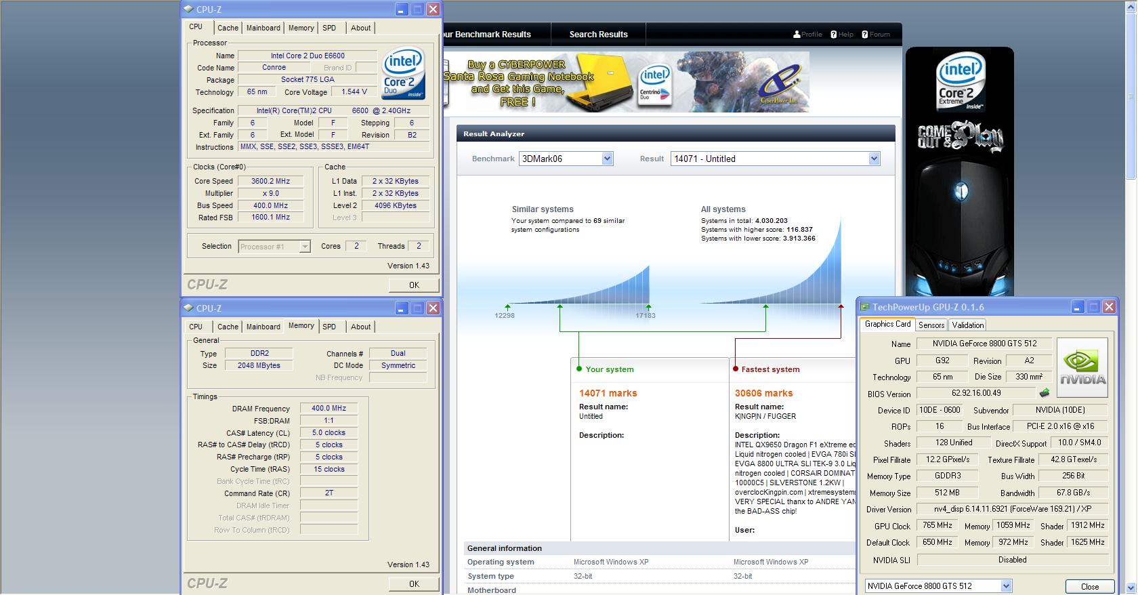Viewport: 1138px width, 595px height.
Task: Click the Profile link in the site header
Action: coord(812,35)
